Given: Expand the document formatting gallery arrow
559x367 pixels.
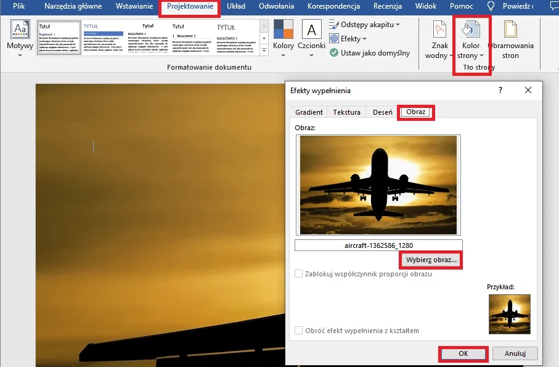Looking at the screenshot, I should coord(264,51).
